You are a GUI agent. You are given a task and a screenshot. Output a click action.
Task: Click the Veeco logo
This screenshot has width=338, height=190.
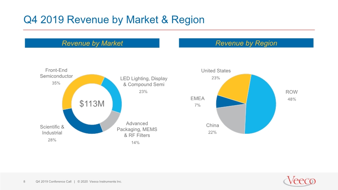point(300,181)
